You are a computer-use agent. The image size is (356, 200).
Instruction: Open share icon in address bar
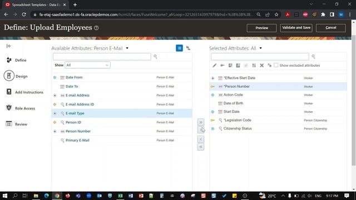click(268, 14)
